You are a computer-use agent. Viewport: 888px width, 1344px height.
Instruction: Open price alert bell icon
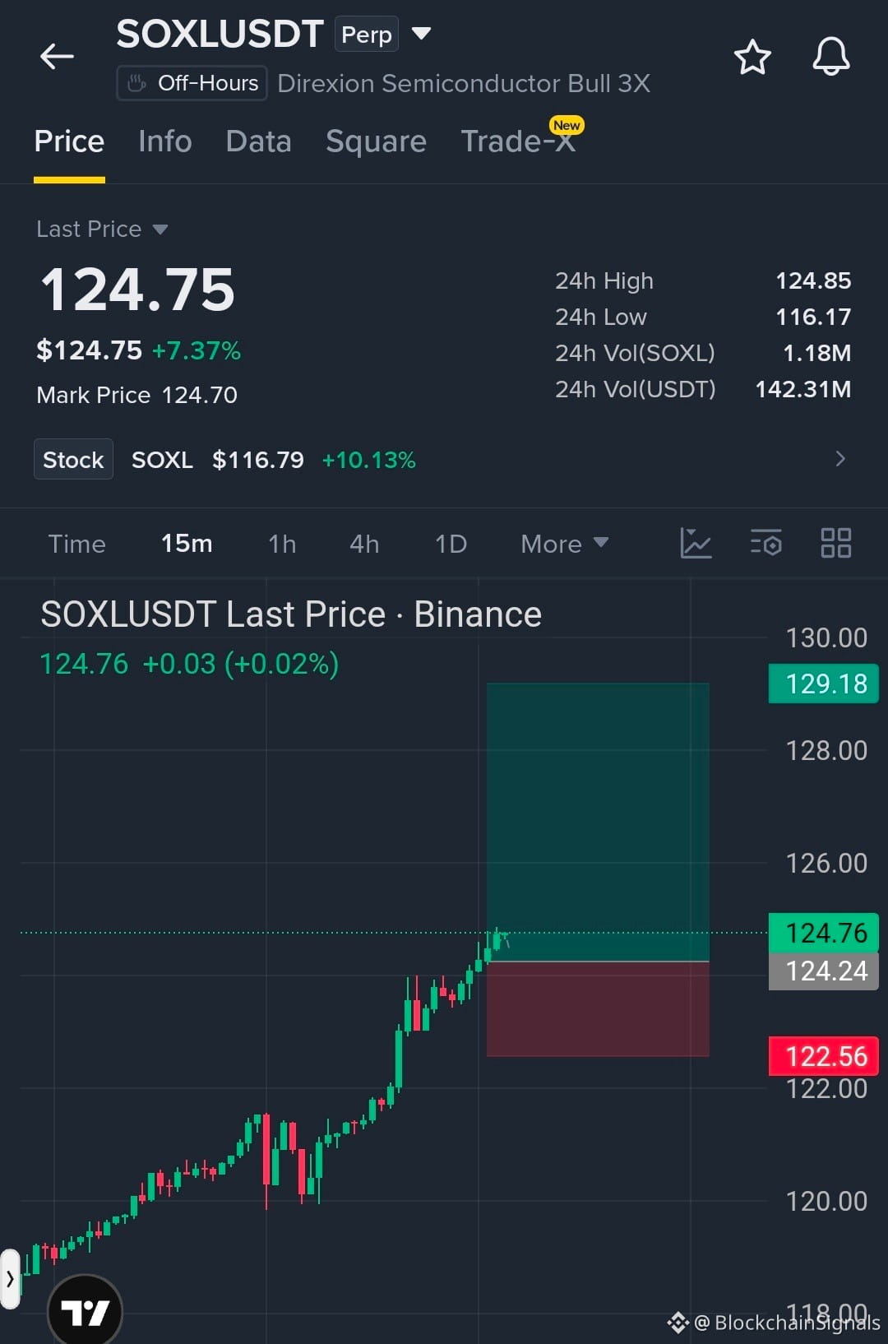831,57
